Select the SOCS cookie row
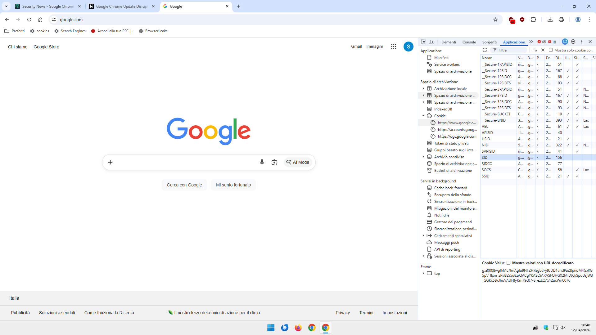Viewport: 596px width, 335px height. [x=538, y=170]
